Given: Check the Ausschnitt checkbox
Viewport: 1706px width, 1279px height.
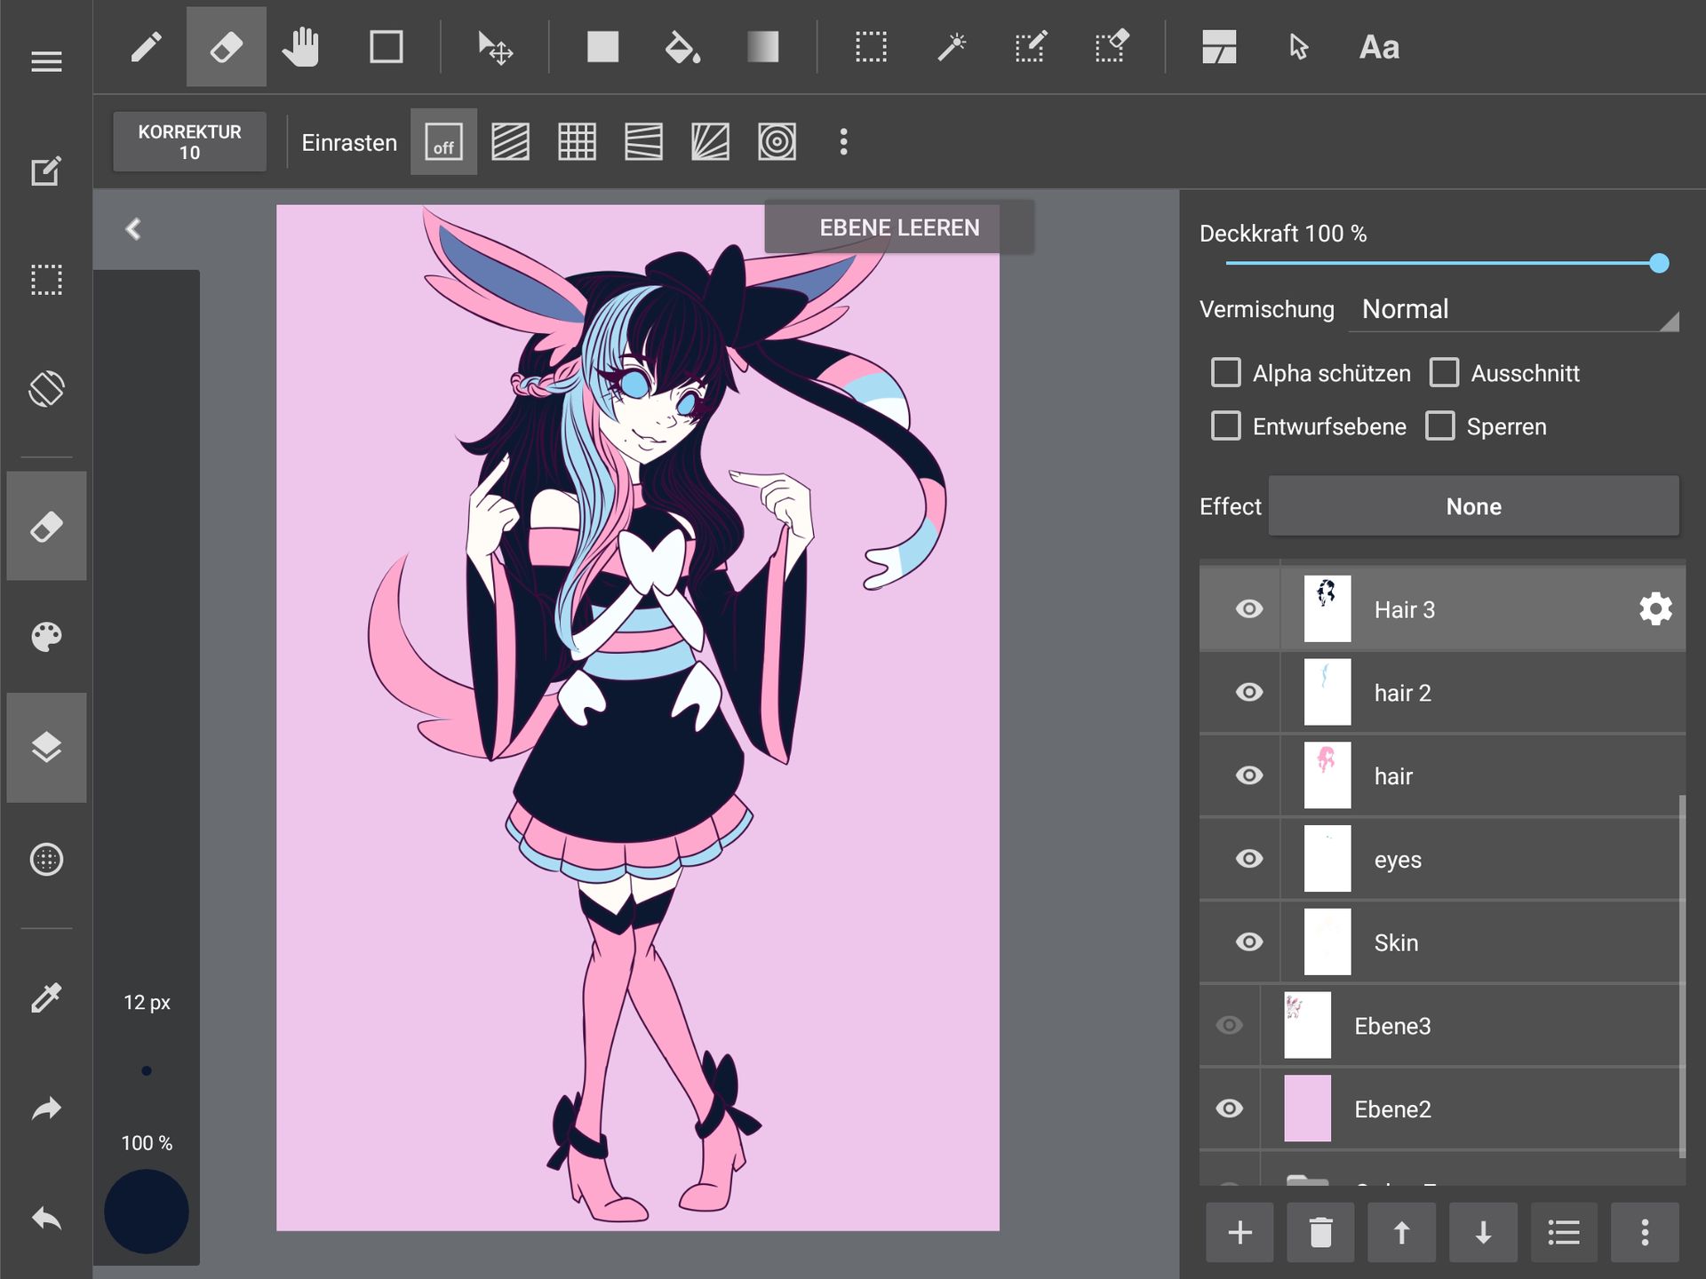Looking at the screenshot, I should 1444,372.
